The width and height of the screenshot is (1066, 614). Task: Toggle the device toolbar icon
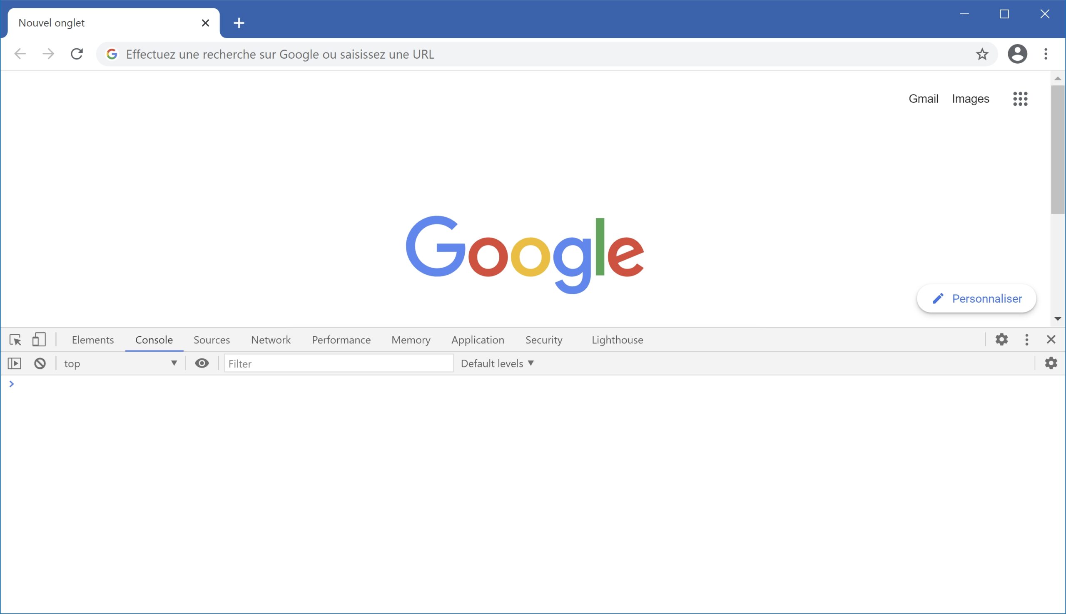pyautogui.click(x=39, y=340)
